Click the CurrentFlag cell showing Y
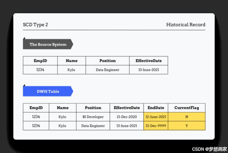Viewport: 228px width, 153px height. coord(187,126)
